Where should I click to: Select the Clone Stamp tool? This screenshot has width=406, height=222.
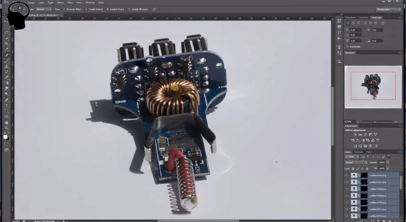(x=7, y=67)
